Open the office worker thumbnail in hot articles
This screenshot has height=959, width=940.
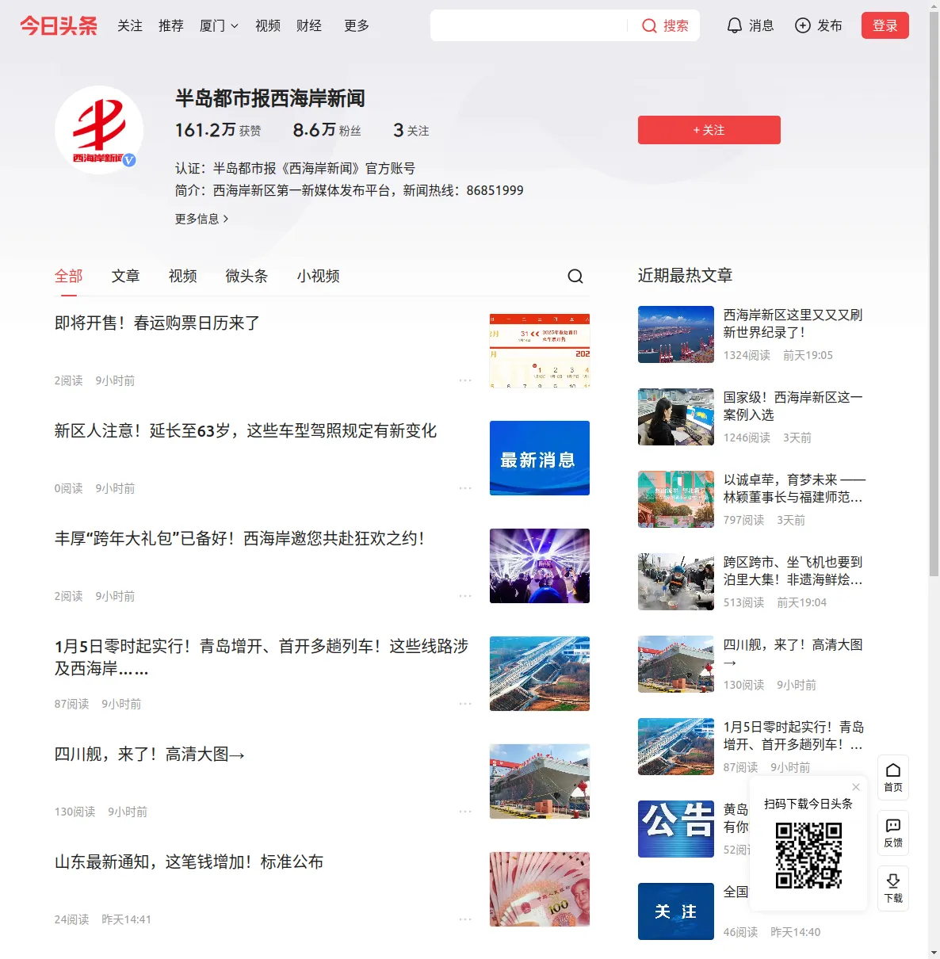[x=676, y=417]
